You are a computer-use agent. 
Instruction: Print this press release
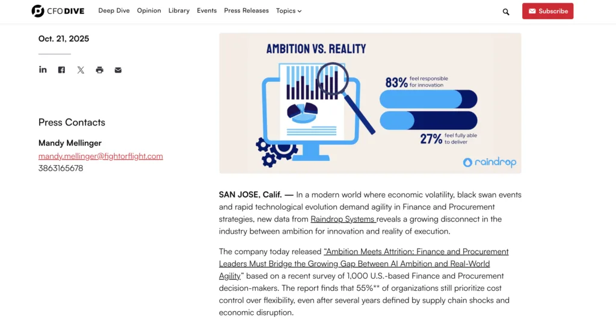(x=99, y=70)
